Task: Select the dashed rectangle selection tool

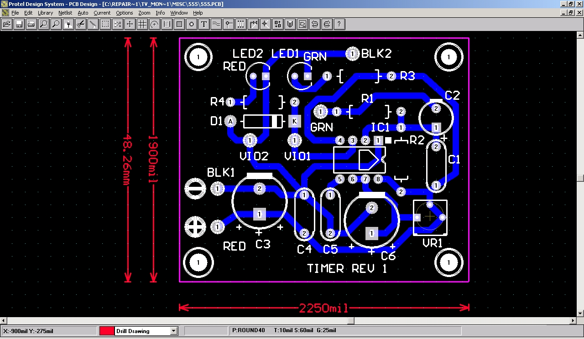Action: coord(105,24)
